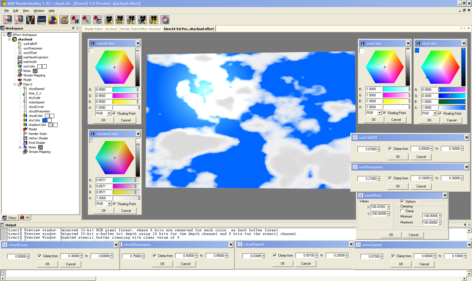Click the sphere preview toolbar icon
The height and width of the screenshot is (281, 472).
(53, 20)
